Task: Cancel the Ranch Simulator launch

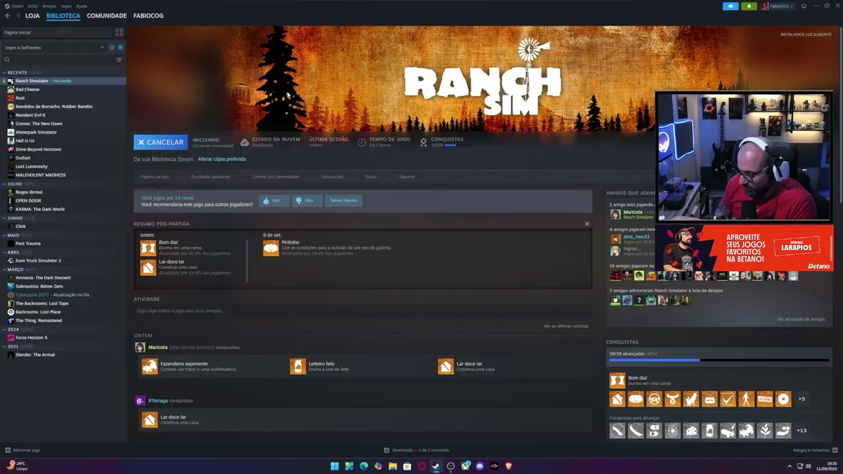Action: point(161,142)
